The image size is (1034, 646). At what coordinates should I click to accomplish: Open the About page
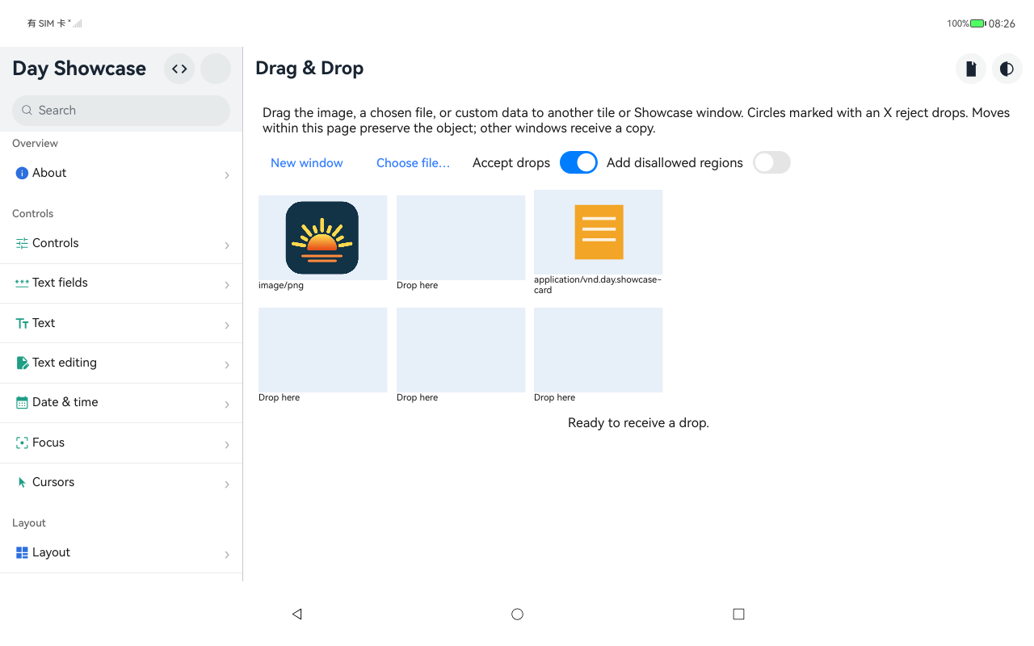121,173
